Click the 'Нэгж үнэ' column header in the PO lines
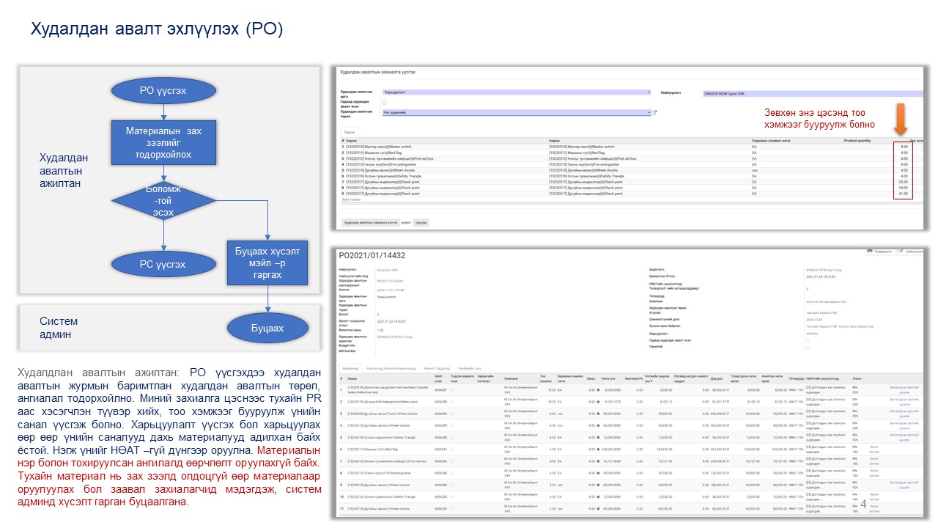This screenshot has height=528, width=938. click(608, 377)
